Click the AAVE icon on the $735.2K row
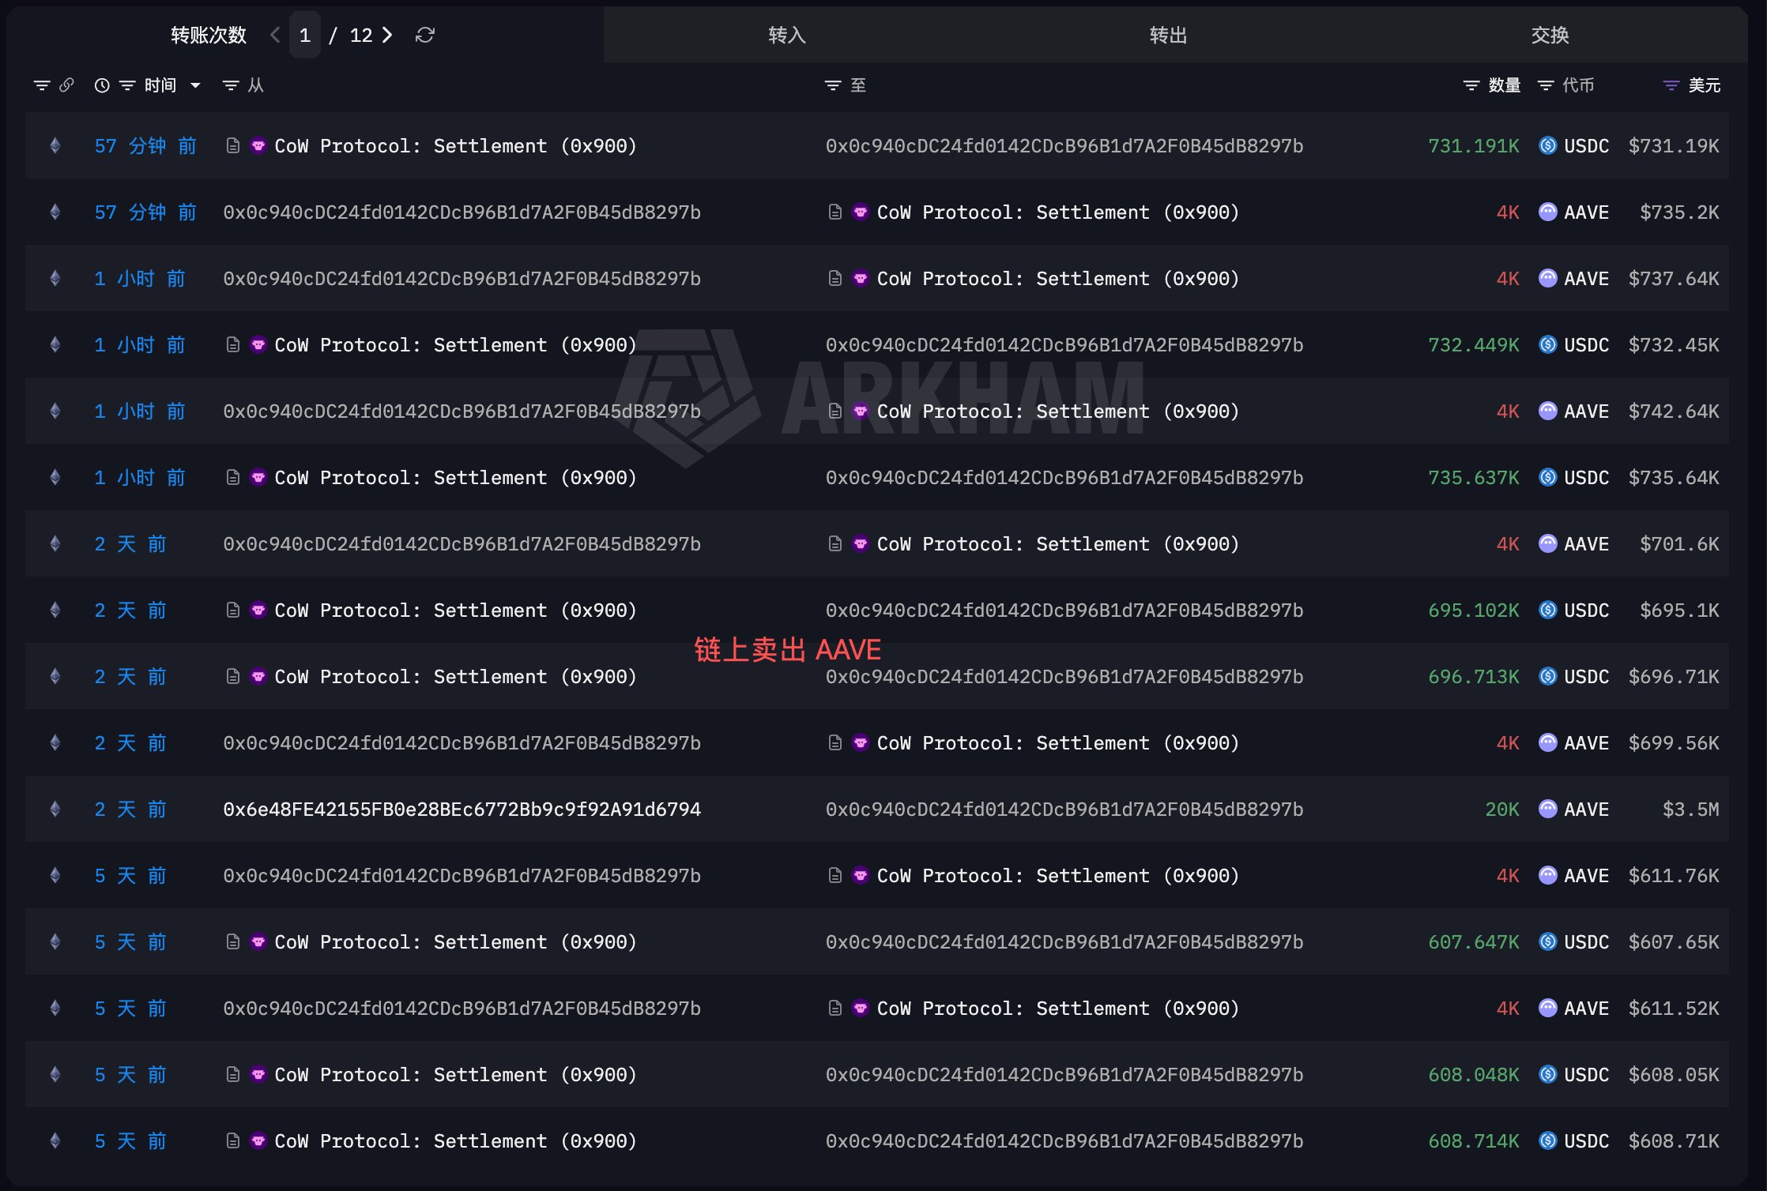The image size is (1767, 1191). click(x=1548, y=212)
